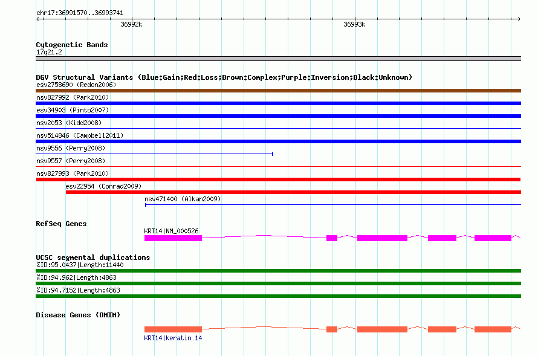Click the 36993k ruler position label
Viewport: 538px width, 356px height.
point(354,24)
